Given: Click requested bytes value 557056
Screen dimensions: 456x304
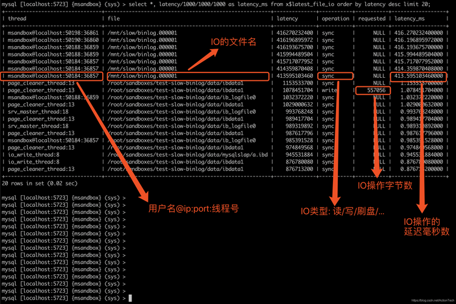Looking at the screenshot, I should coord(376,90).
